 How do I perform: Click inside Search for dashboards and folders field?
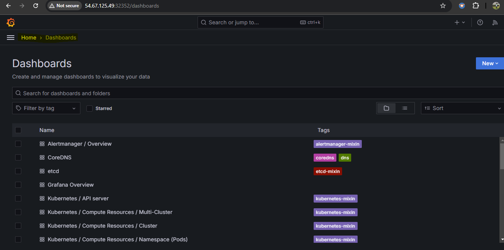tap(258, 93)
